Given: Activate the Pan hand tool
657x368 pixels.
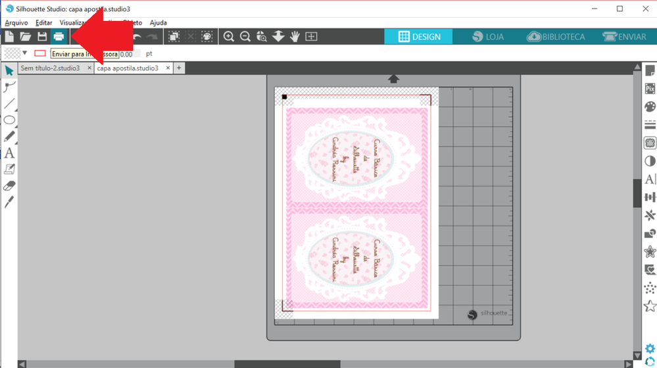Looking at the screenshot, I should [295, 37].
